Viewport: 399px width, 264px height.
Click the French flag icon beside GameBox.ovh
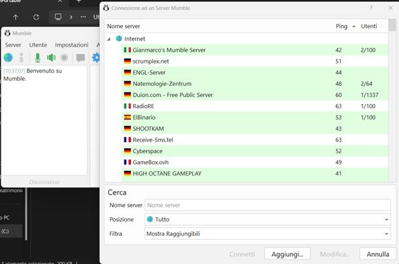(x=128, y=162)
